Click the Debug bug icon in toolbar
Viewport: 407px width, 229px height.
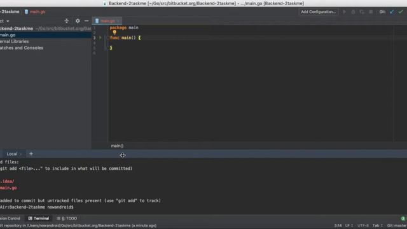tap(354, 12)
